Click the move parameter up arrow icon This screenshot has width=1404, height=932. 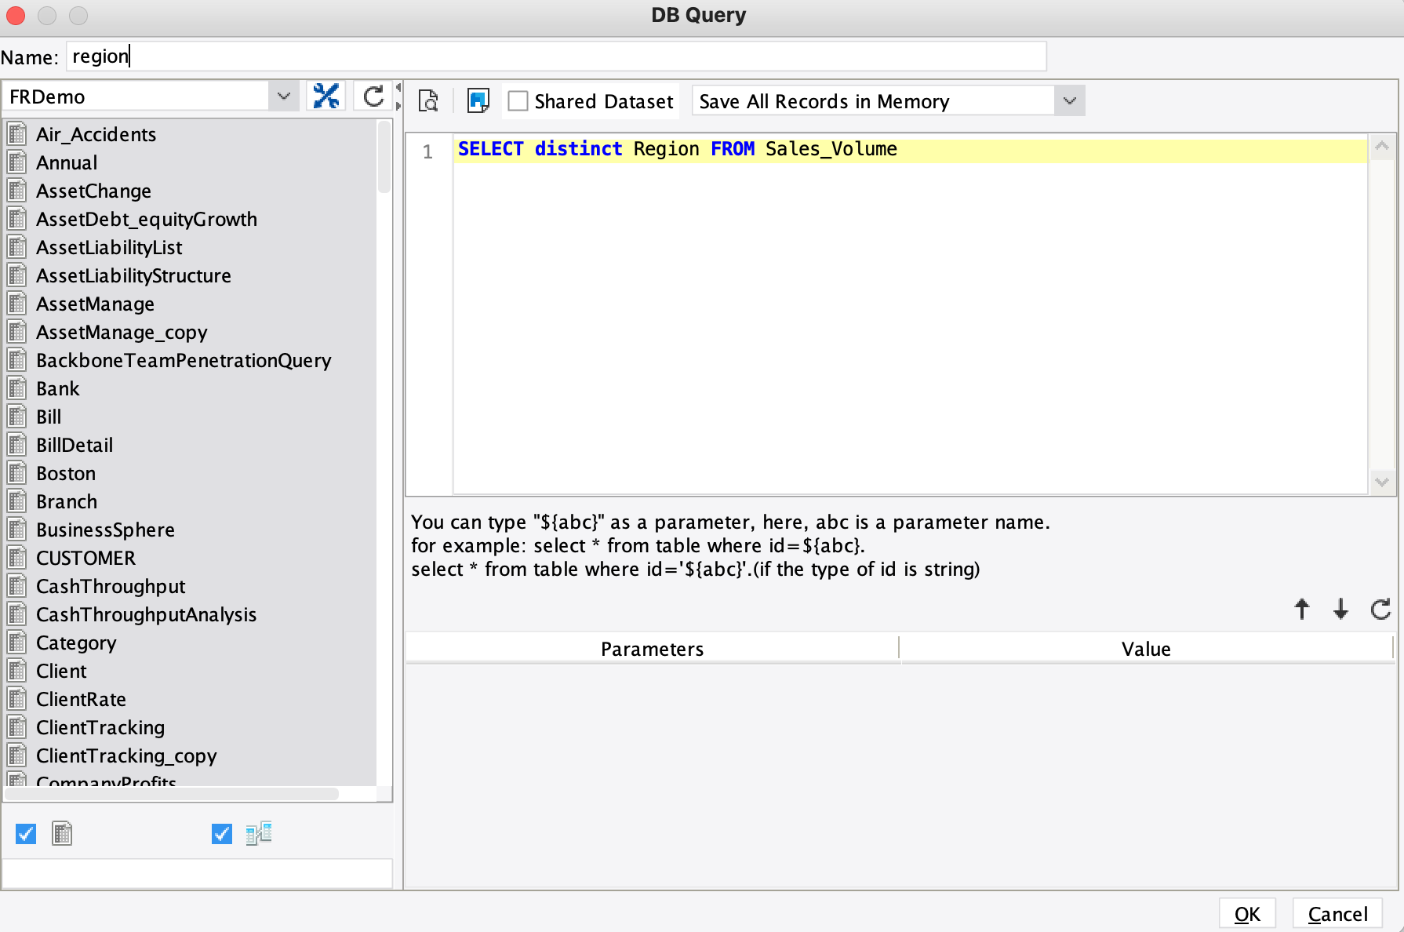[1301, 610]
